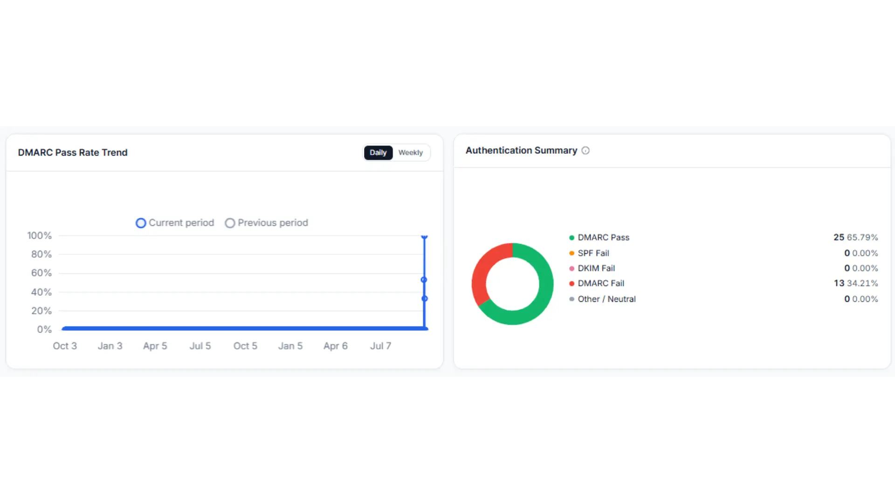Click the 13 34.21% DMARC Fail value
Image resolution: width=895 pixels, height=503 pixels.
pyautogui.click(x=855, y=283)
